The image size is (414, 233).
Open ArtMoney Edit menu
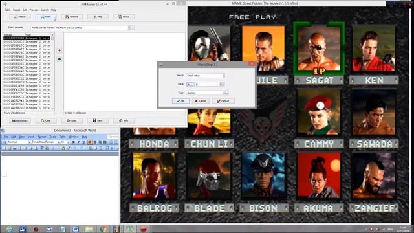pyautogui.click(x=25, y=10)
